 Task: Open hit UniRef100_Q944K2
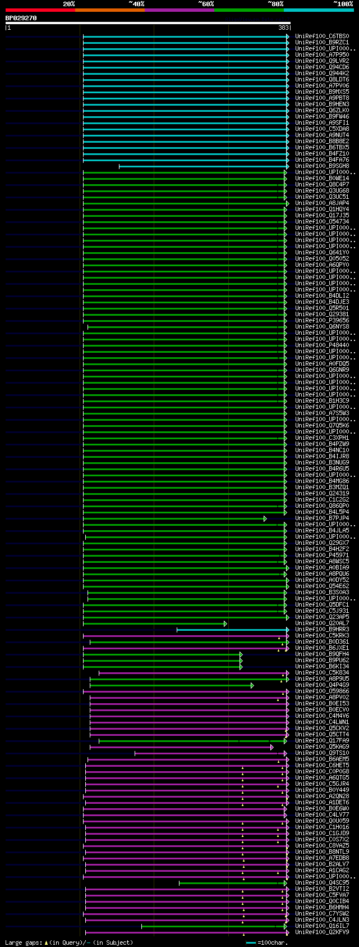click(322, 74)
